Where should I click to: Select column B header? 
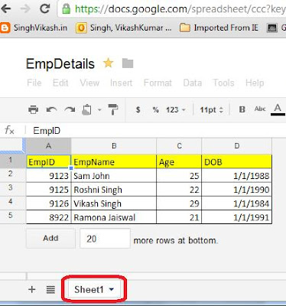pyautogui.click(x=114, y=146)
